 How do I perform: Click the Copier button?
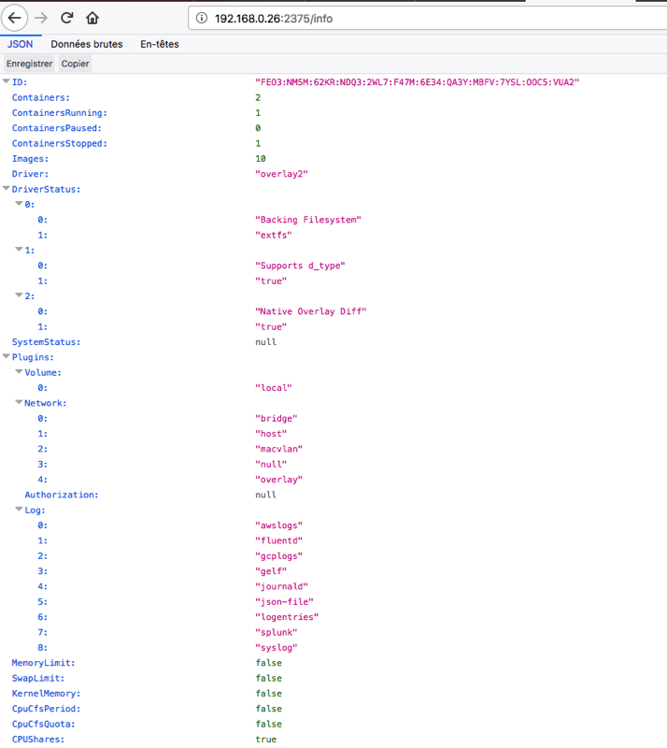click(76, 64)
